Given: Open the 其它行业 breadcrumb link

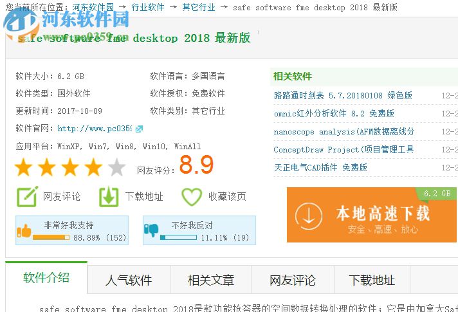Looking at the screenshot, I should click(199, 7).
